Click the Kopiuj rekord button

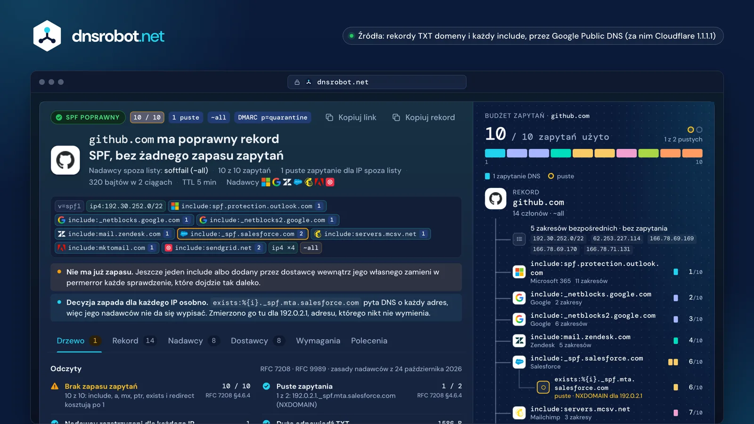[424, 117]
